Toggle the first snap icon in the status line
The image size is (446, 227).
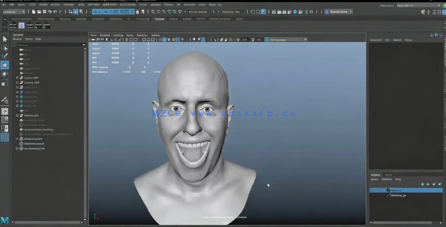click(153, 12)
